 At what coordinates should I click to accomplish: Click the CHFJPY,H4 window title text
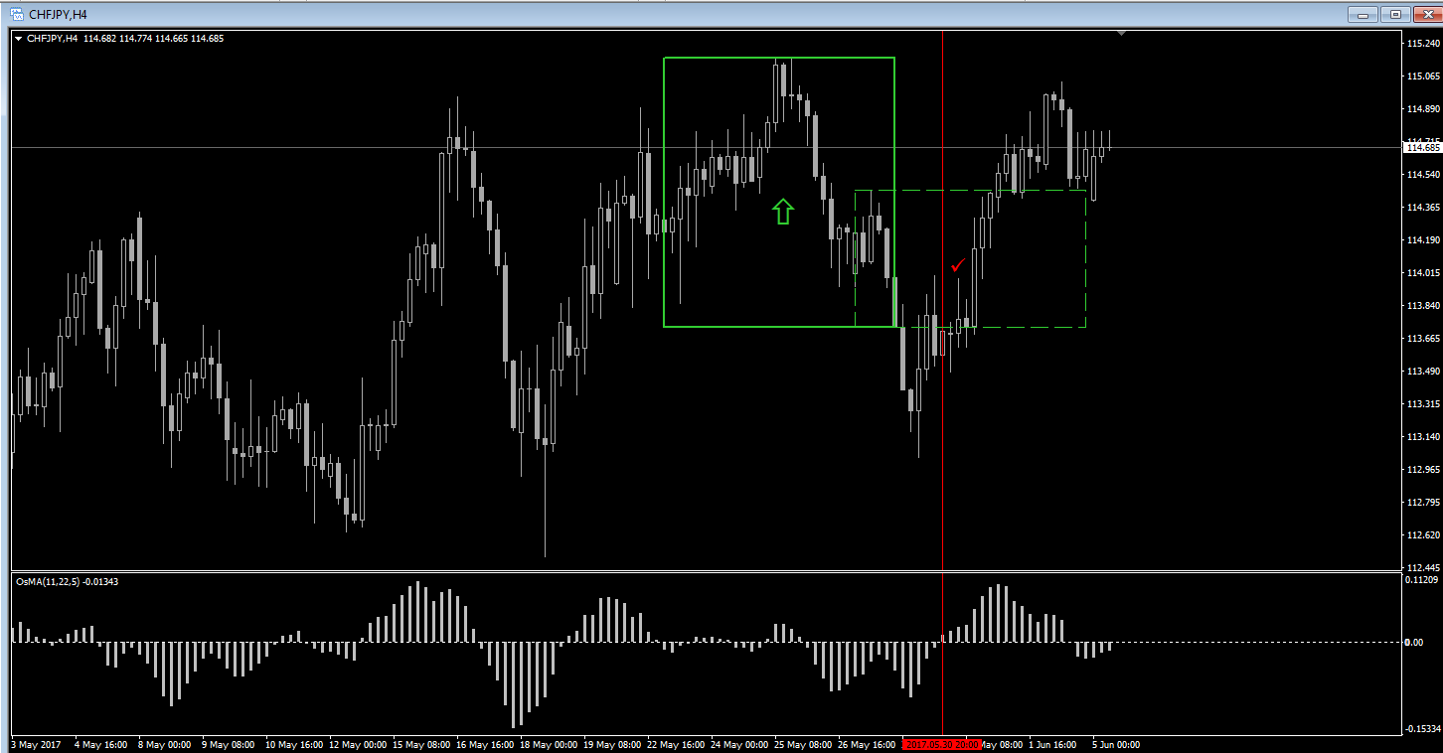58,15
